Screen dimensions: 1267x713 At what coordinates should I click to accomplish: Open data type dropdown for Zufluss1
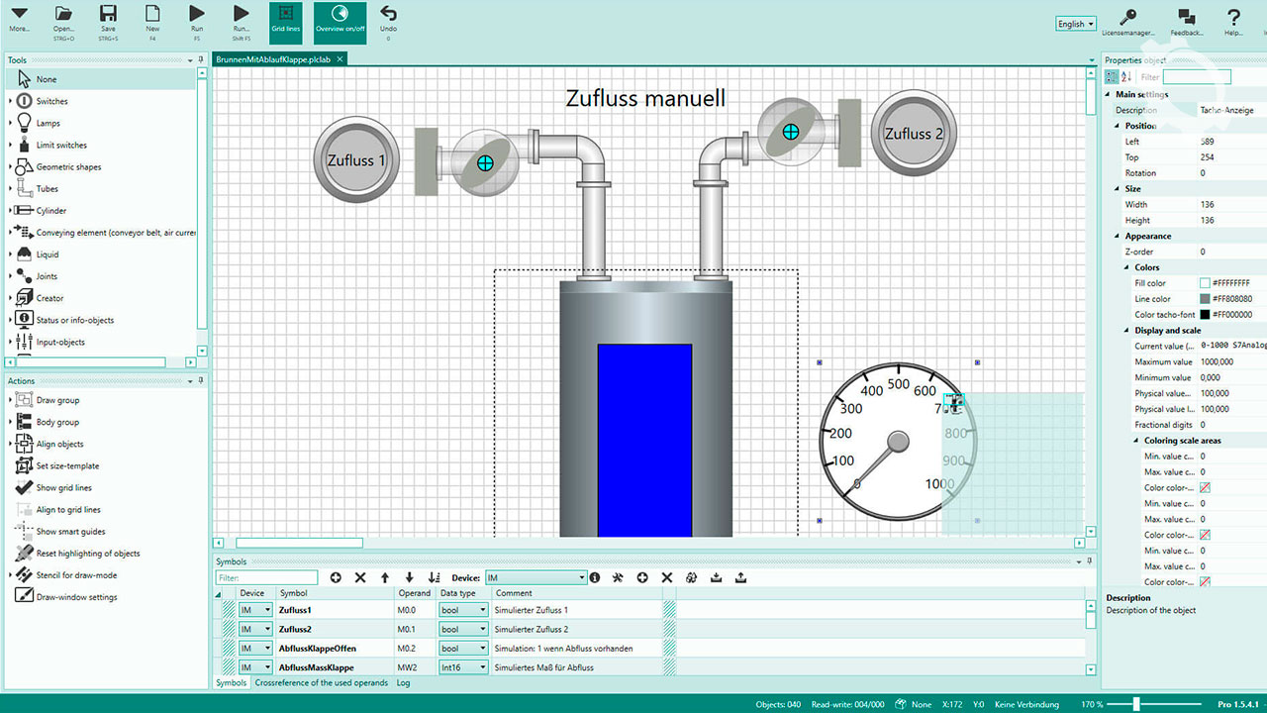[x=464, y=610]
